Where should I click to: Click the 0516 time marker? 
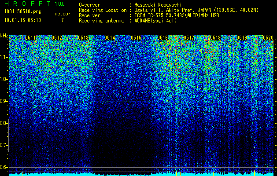[x=163, y=38]
